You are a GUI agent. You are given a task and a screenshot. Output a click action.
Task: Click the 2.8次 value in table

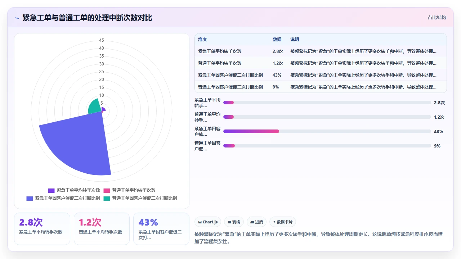click(x=278, y=51)
